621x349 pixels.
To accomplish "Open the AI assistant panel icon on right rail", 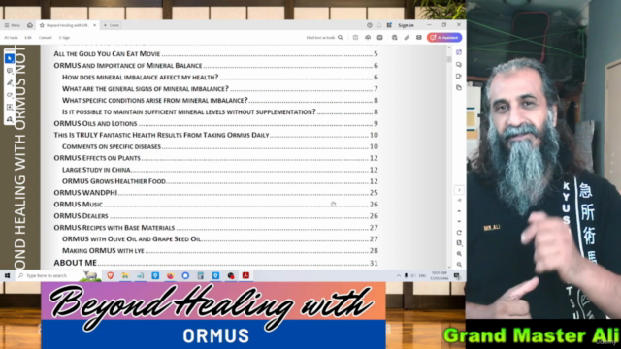I will pos(459,52).
